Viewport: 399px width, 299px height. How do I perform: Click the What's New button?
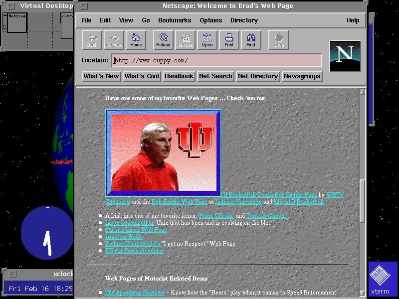click(101, 76)
